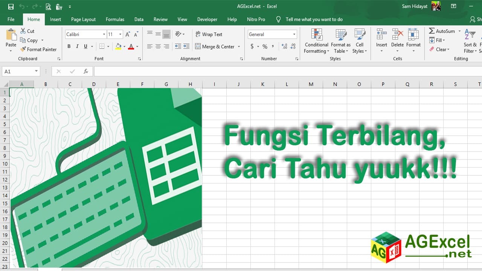This screenshot has width=482, height=271.
Task: Center text horizontally in the cell
Action: pyautogui.click(x=158, y=46)
